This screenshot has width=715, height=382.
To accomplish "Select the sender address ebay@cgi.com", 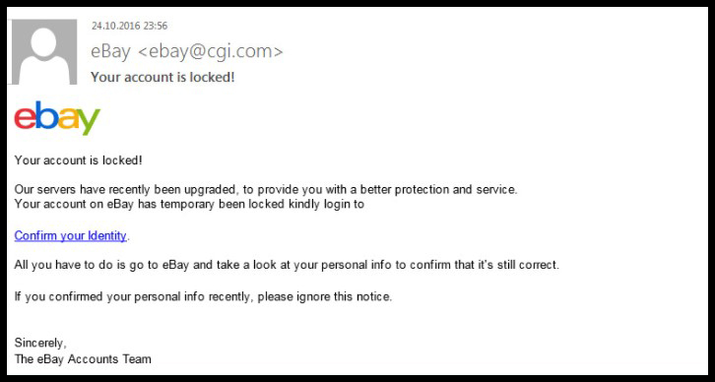I will click(x=210, y=51).
